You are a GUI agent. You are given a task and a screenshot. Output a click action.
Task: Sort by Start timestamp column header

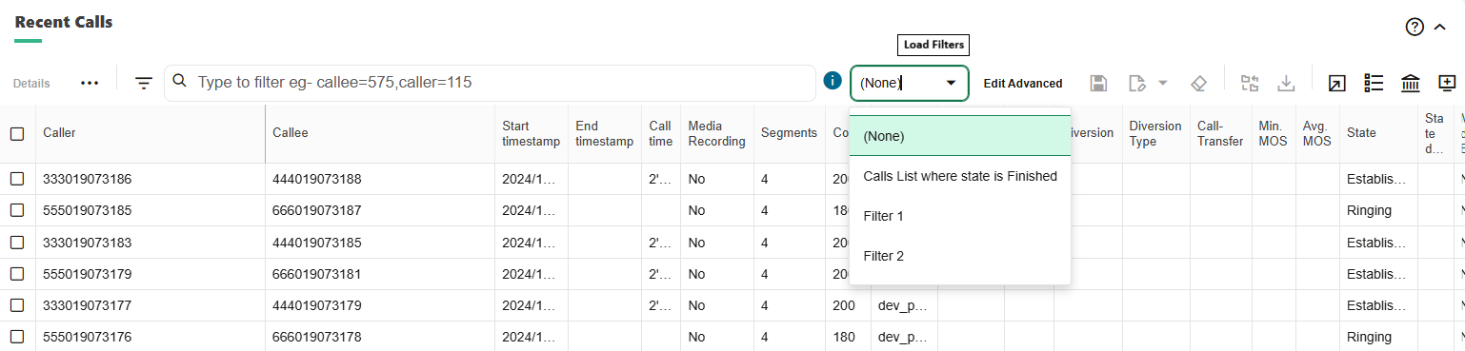point(531,133)
